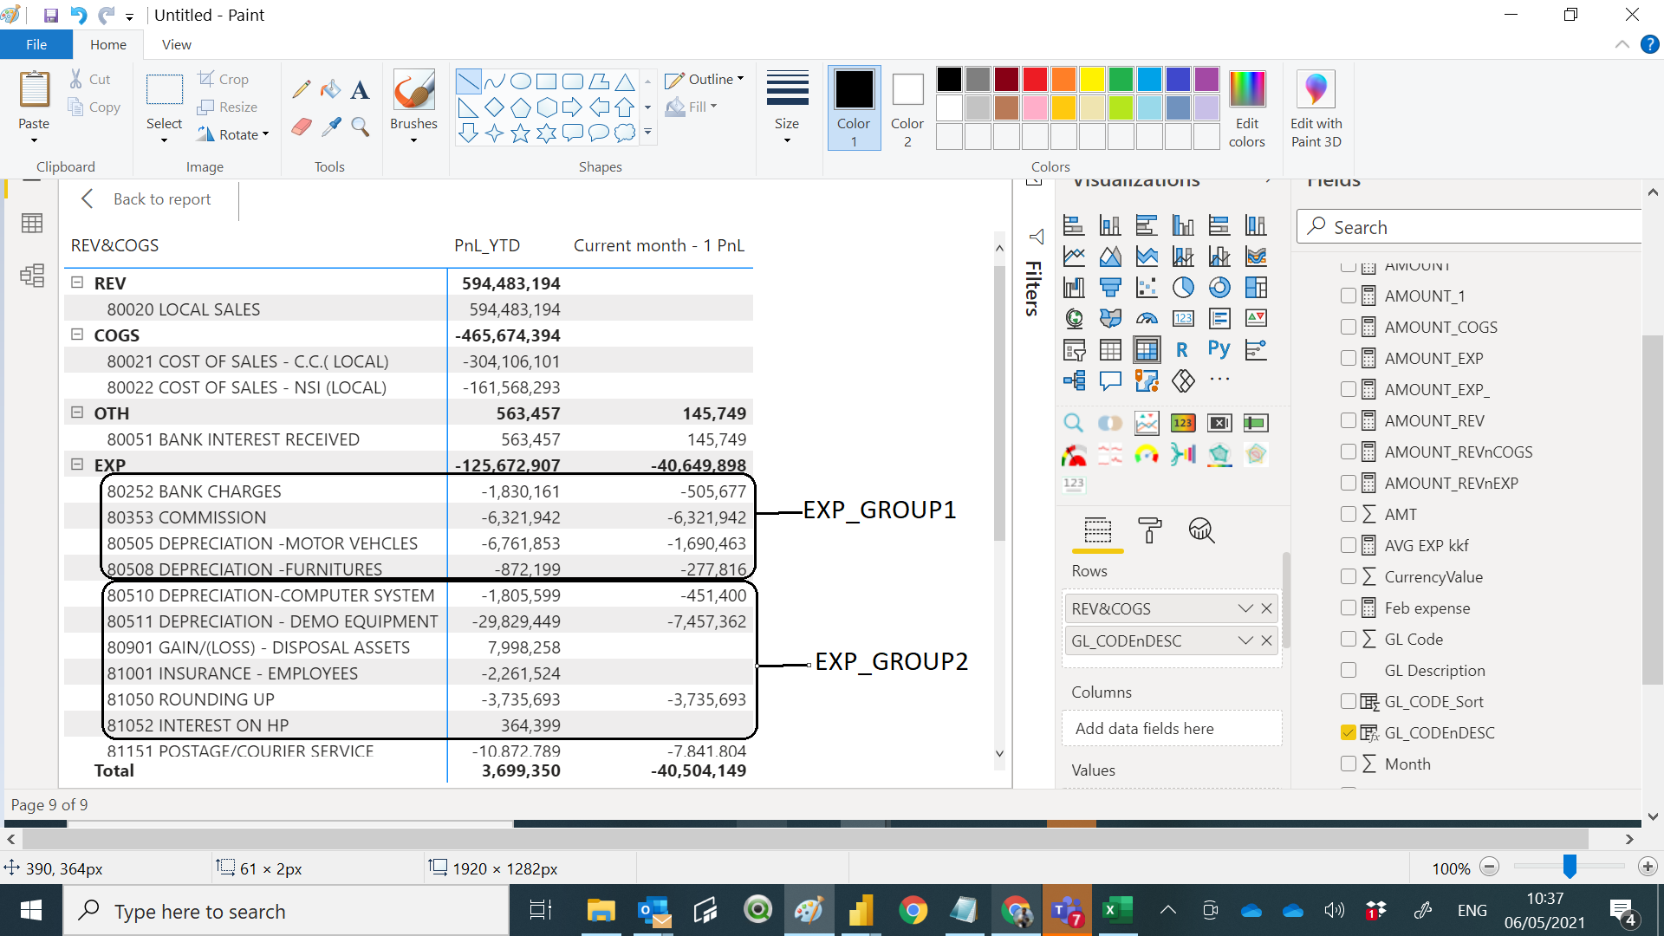Open the Edit colors dialog

click(x=1246, y=108)
